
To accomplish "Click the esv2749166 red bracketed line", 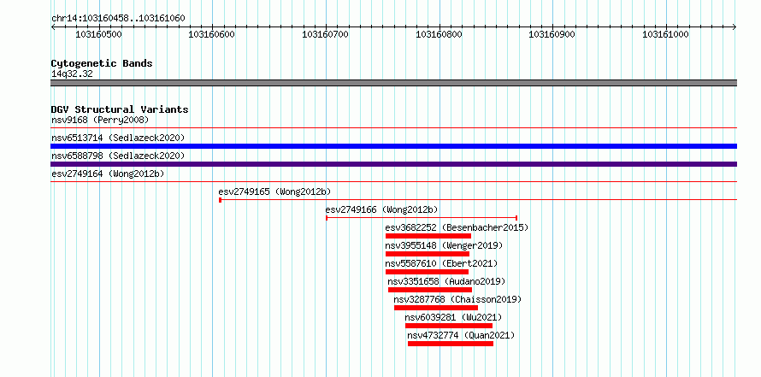I will (422, 218).
